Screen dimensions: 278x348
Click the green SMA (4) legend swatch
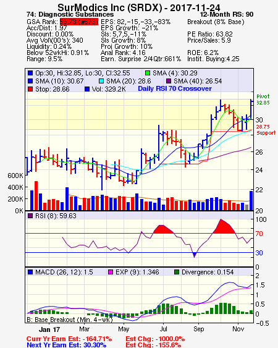[x=147, y=73]
